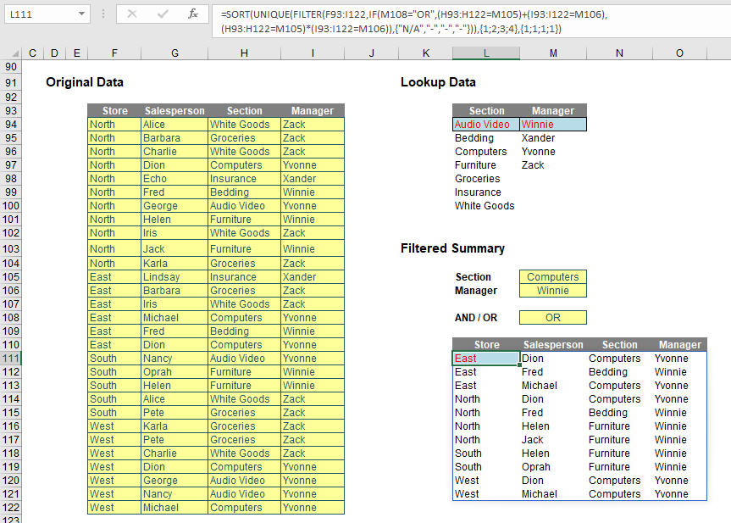
Task: Select the Computers cell next to Section label
Action: pos(552,276)
